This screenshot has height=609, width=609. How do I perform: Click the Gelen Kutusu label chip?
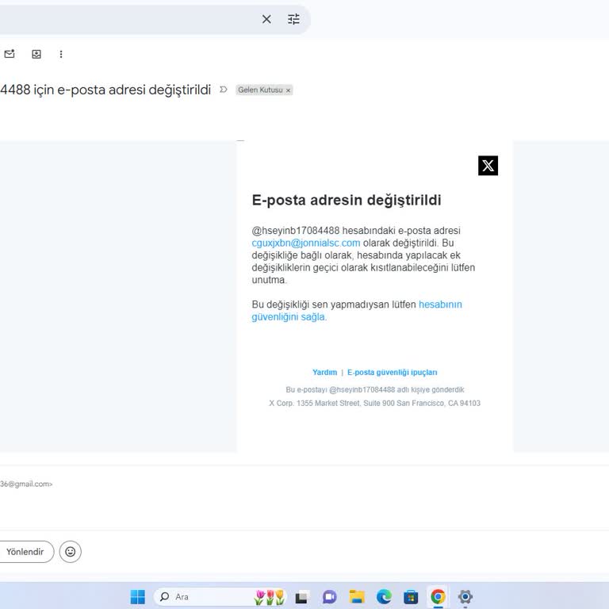coord(259,90)
